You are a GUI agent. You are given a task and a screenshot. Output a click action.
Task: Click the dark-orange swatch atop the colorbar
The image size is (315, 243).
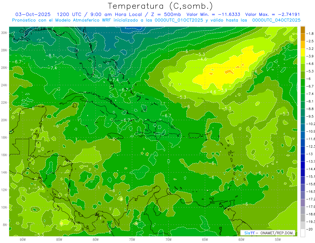[303, 30]
